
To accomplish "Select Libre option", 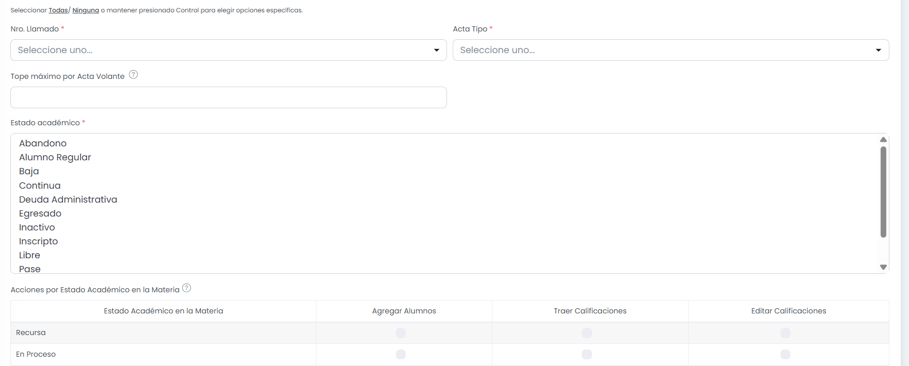I will (29, 255).
